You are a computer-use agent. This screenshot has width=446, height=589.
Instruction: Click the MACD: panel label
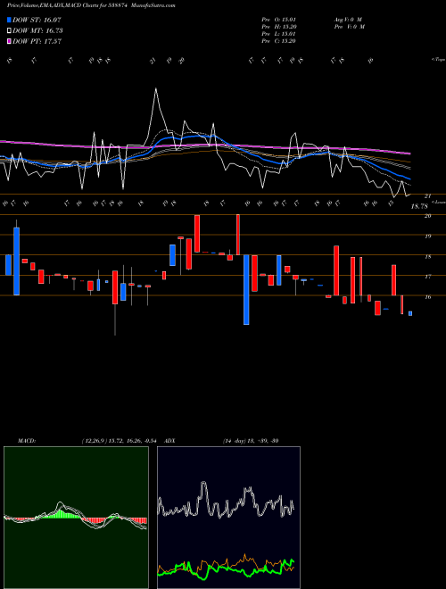27,441
